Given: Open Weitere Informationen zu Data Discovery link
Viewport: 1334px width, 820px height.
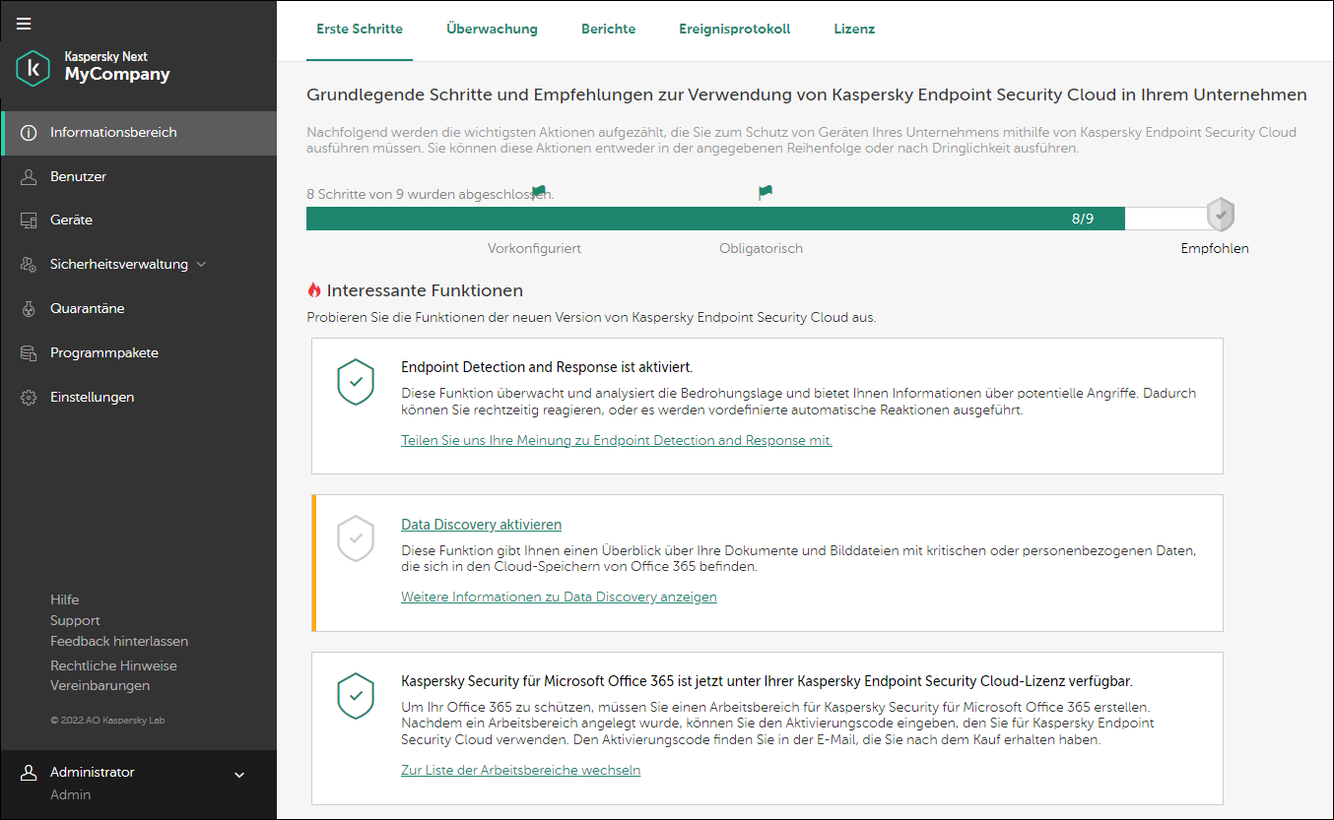Looking at the screenshot, I should [559, 597].
